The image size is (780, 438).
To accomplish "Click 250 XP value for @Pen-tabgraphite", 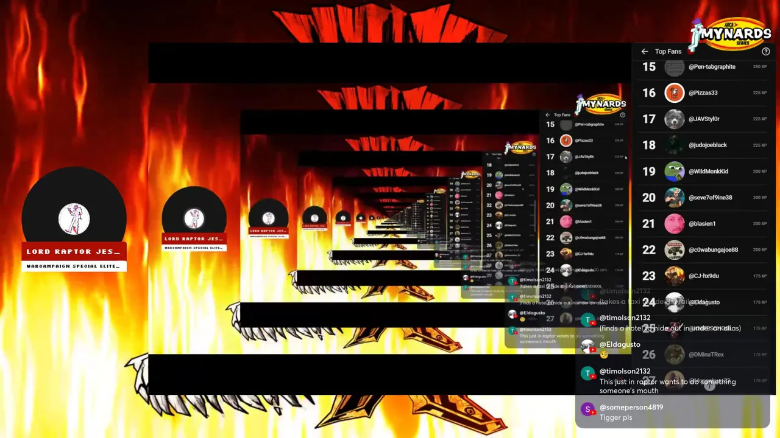I will (x=760, y=67).
